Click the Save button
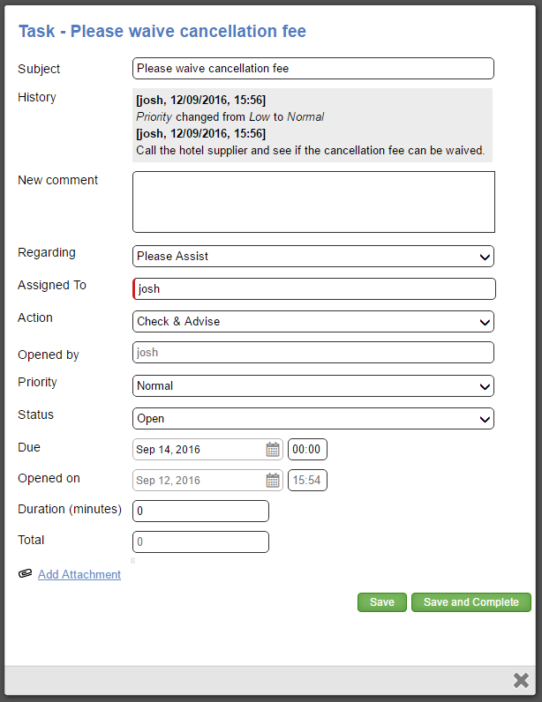The image size is (542, 702). click(x=381, y=602)
